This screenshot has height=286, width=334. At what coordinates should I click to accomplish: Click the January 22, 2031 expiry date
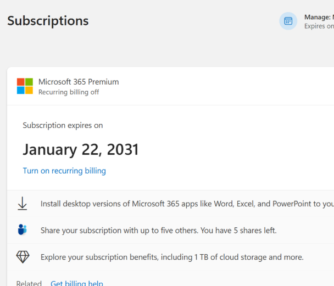pyautogui.click(x=81, y=150)
